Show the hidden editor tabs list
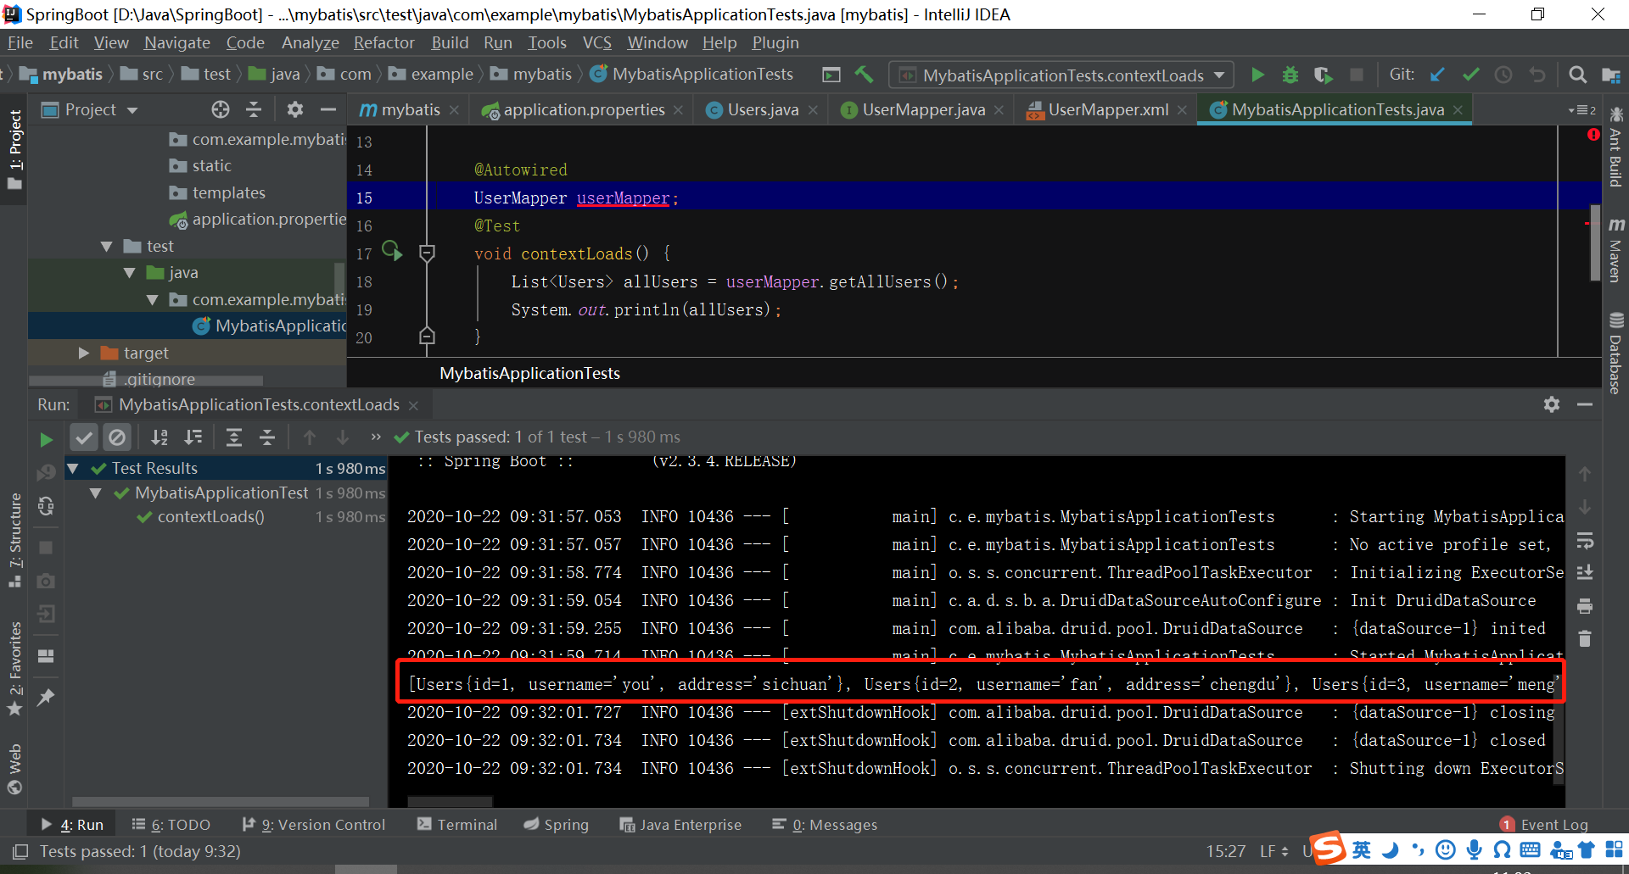Image resolution: width=1629 pixels, height=874 pixels. tap(1582, 110)
